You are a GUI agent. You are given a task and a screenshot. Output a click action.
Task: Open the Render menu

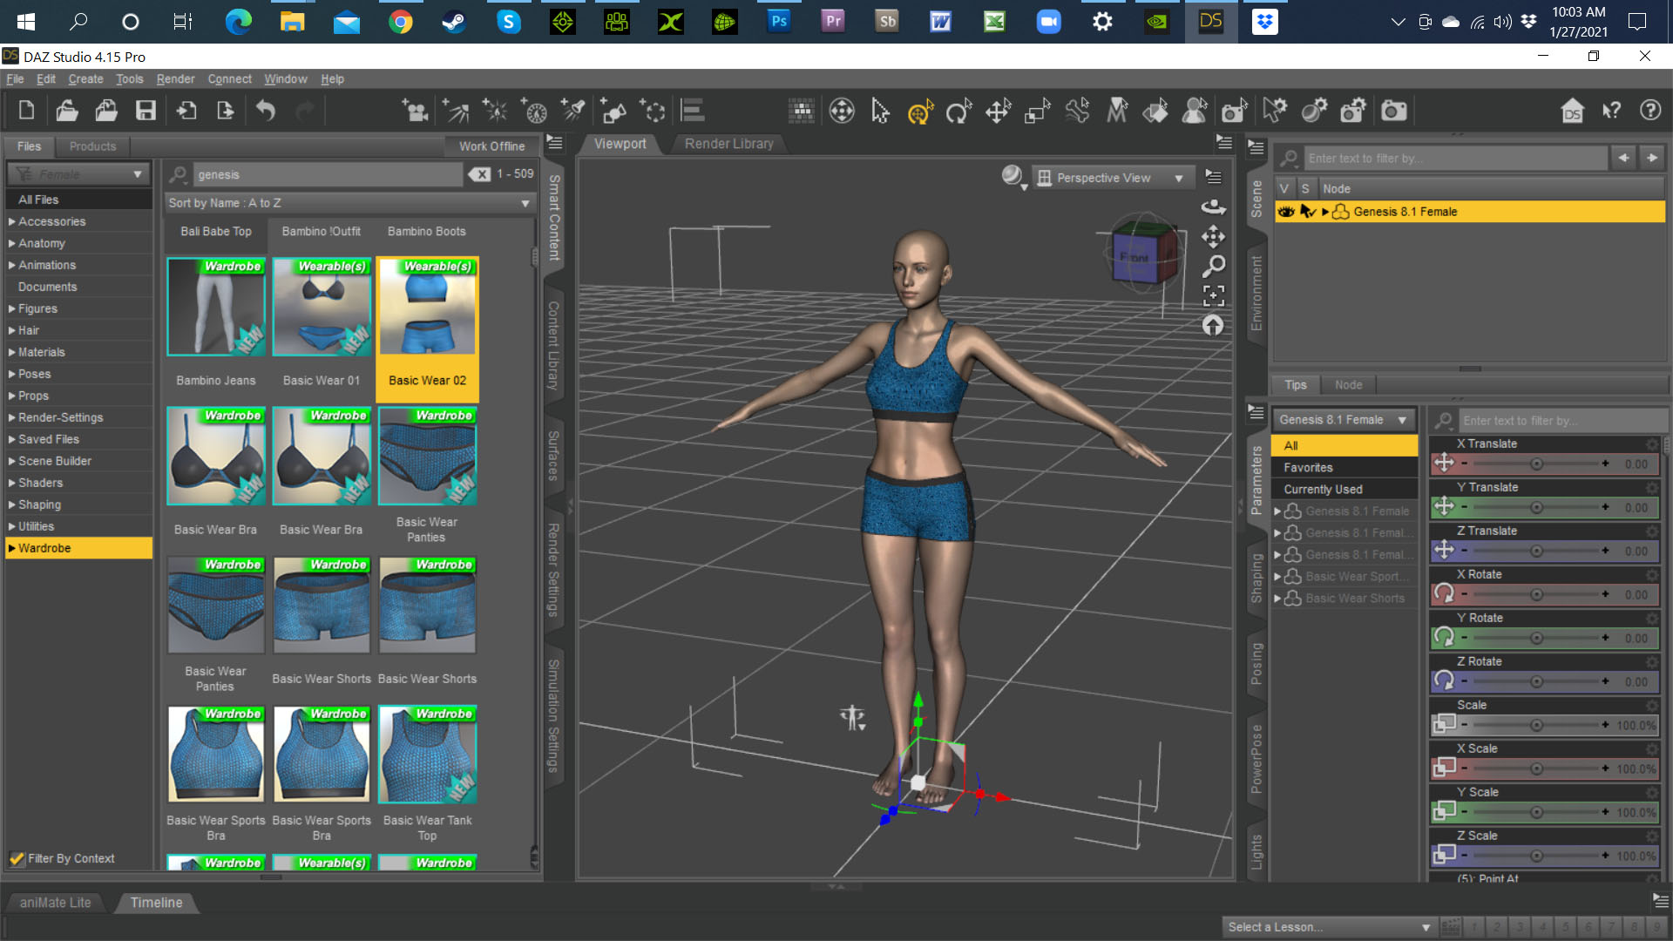(175, 79)
